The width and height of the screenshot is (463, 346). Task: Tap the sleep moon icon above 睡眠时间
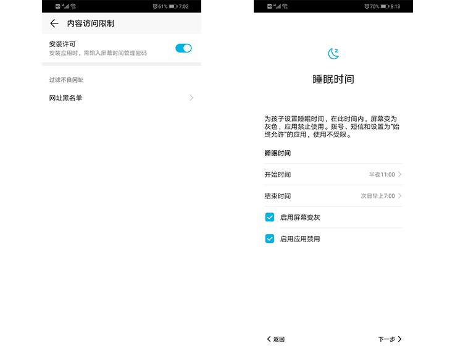click(333, 54)
